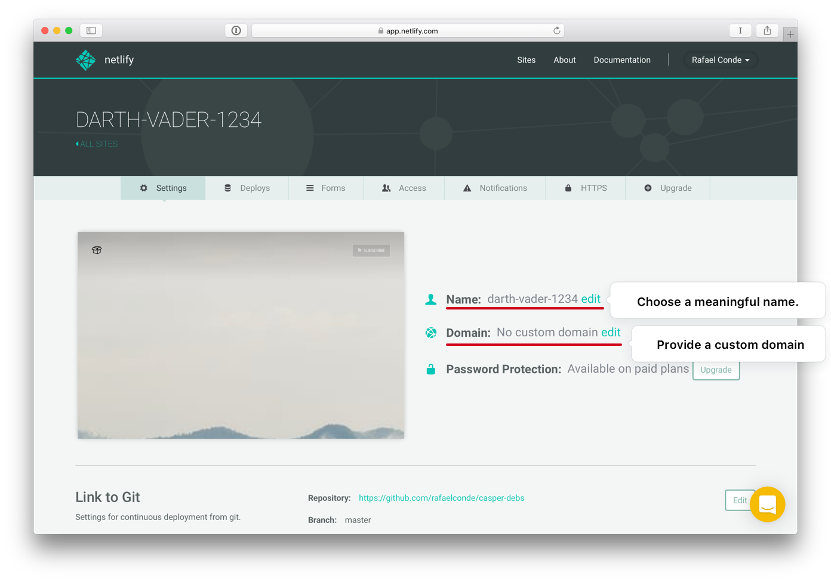831x582 pixels.
Task: Click the Netlify logo icon
Action: click(85, 60)
